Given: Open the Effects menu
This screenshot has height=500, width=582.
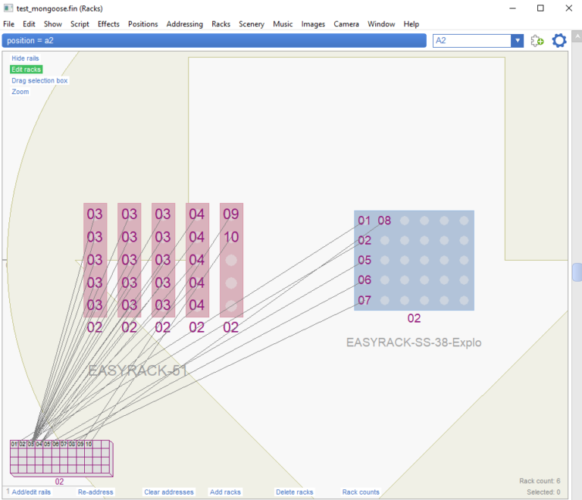Looking at the screenshot, I should [x=108, y=24].
